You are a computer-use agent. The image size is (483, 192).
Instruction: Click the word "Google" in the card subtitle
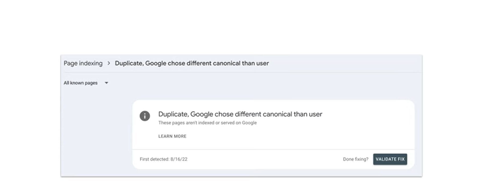(x=249, y=123)
